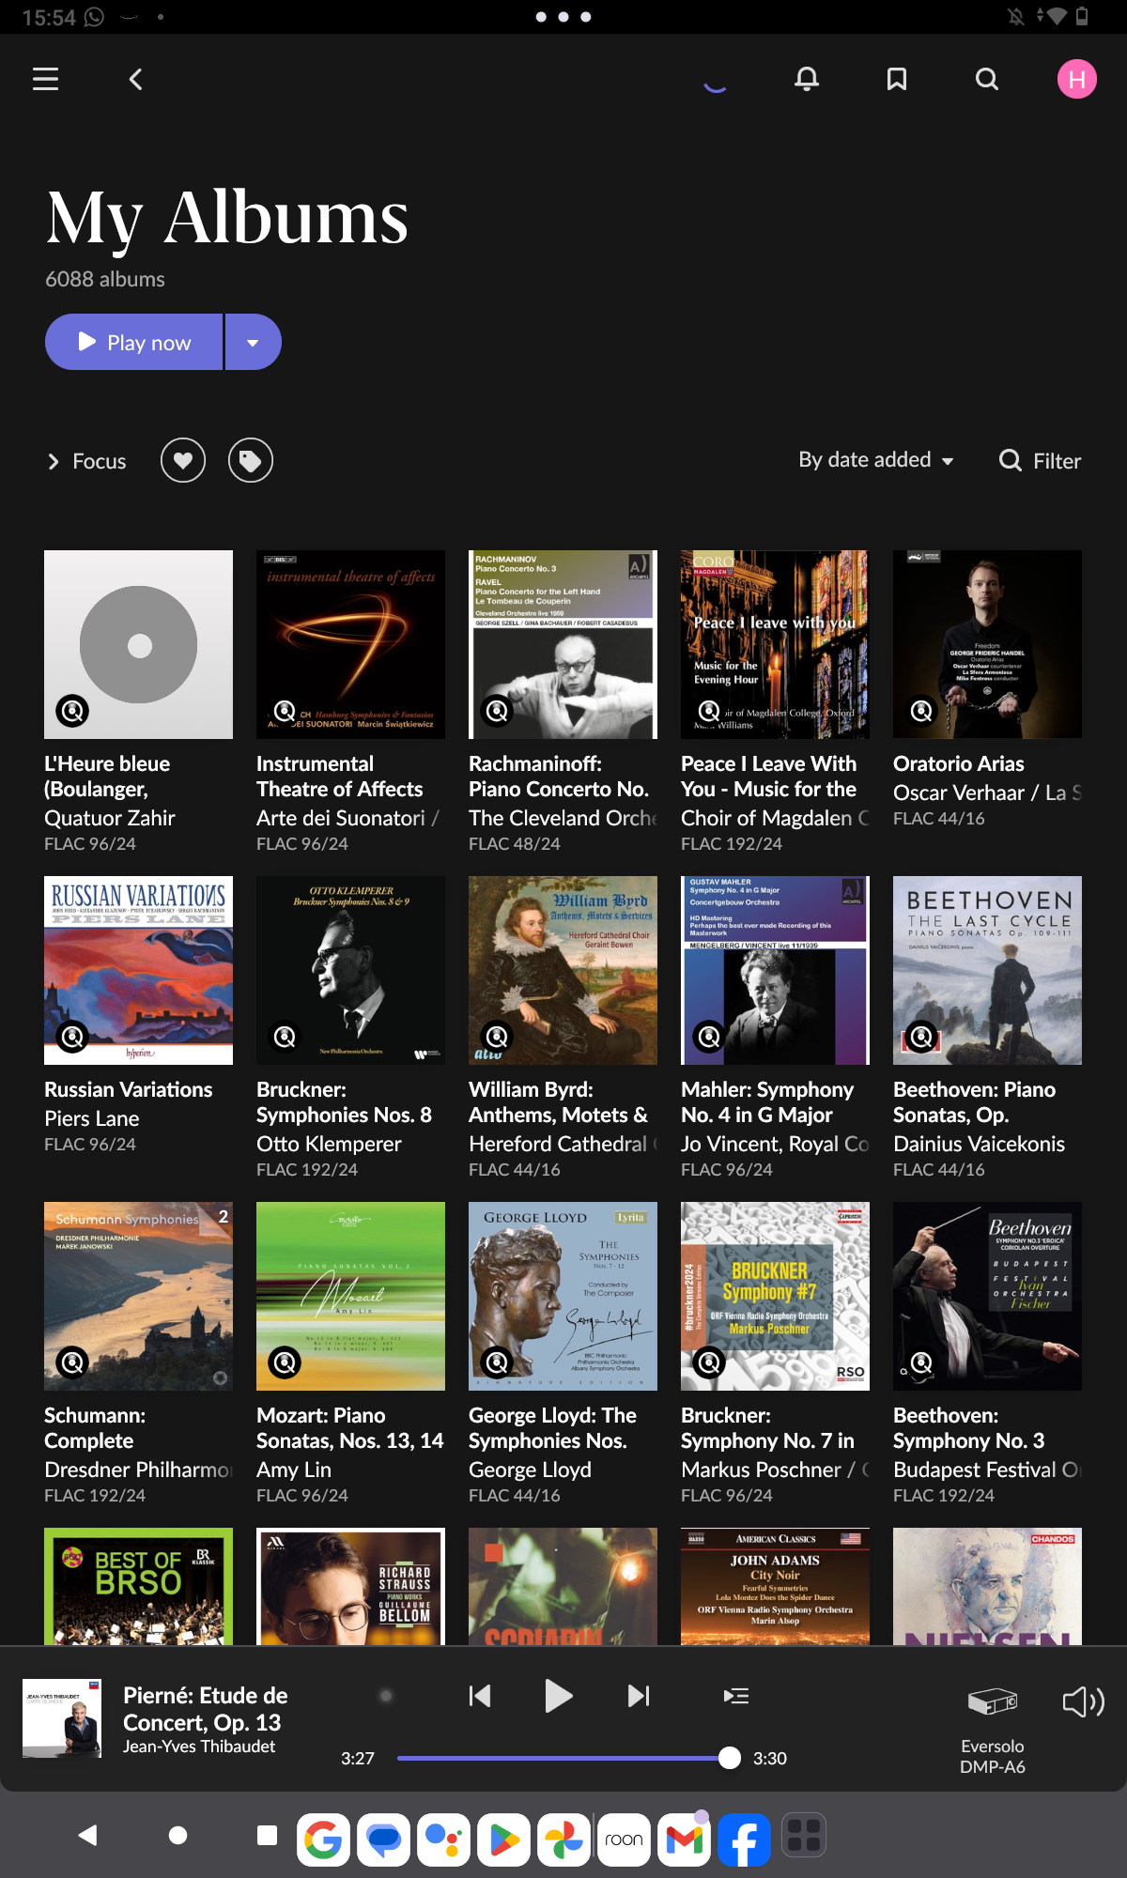Launch Play Store from taskbar
1127x1878 pixels.
(x=503, y=1839)
